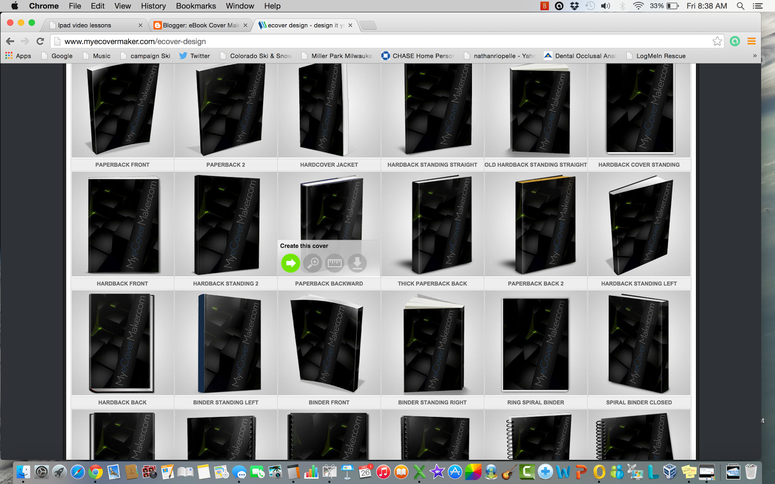Open the History menu
Viewport: 775px width, 484px height.
pyautogui.click(x=154, y=6)
